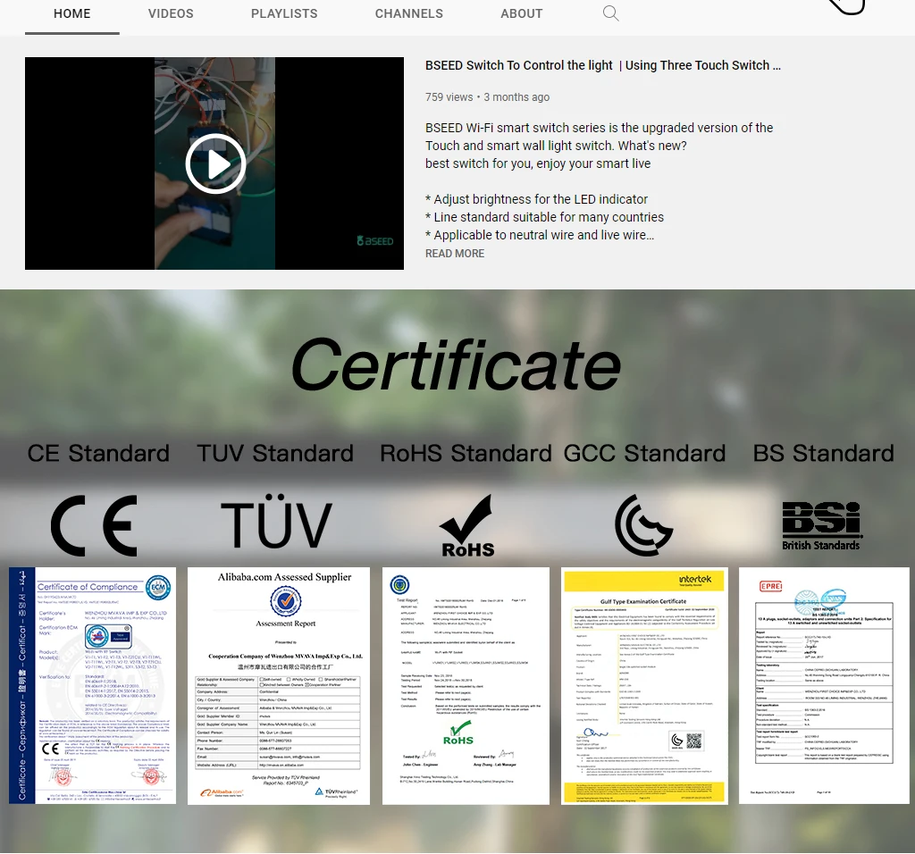Click the small CE mark on compliance certificate
Image resolution: width=915 pixels, height=854 pixels.
(51, 749)
